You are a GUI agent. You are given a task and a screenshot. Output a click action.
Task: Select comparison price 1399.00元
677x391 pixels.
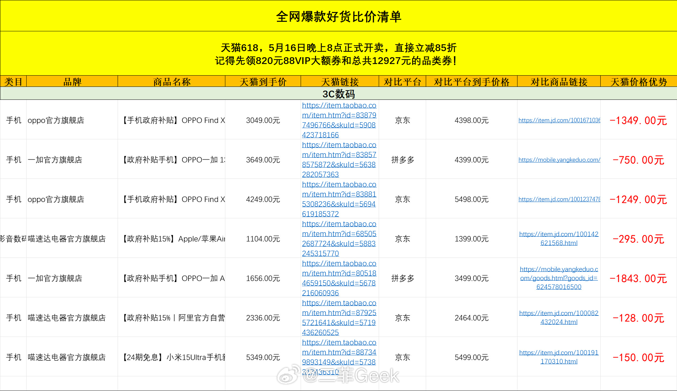click(471, 239)
